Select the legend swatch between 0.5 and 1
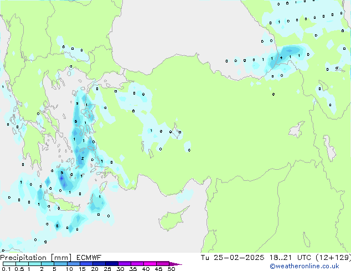351x271 pixels. pyautogui.click(x=22, y=264)
